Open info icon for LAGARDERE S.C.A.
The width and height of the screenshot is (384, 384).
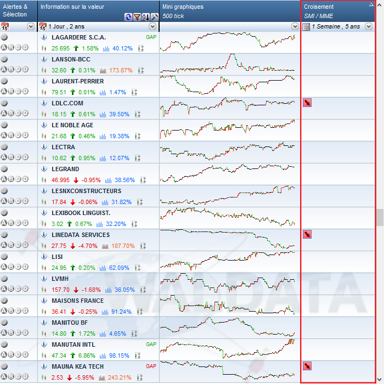coord(44,37)
